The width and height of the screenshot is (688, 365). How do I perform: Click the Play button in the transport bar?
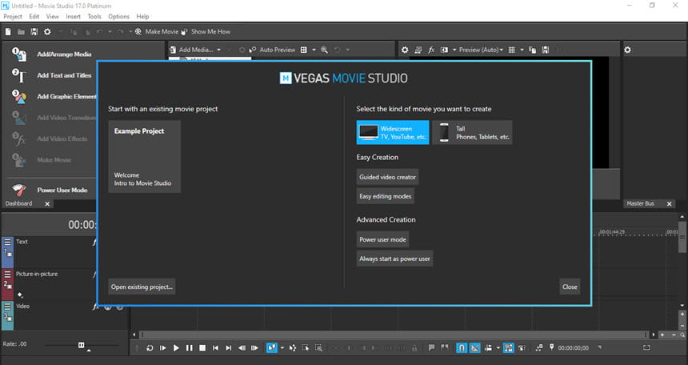176,347
